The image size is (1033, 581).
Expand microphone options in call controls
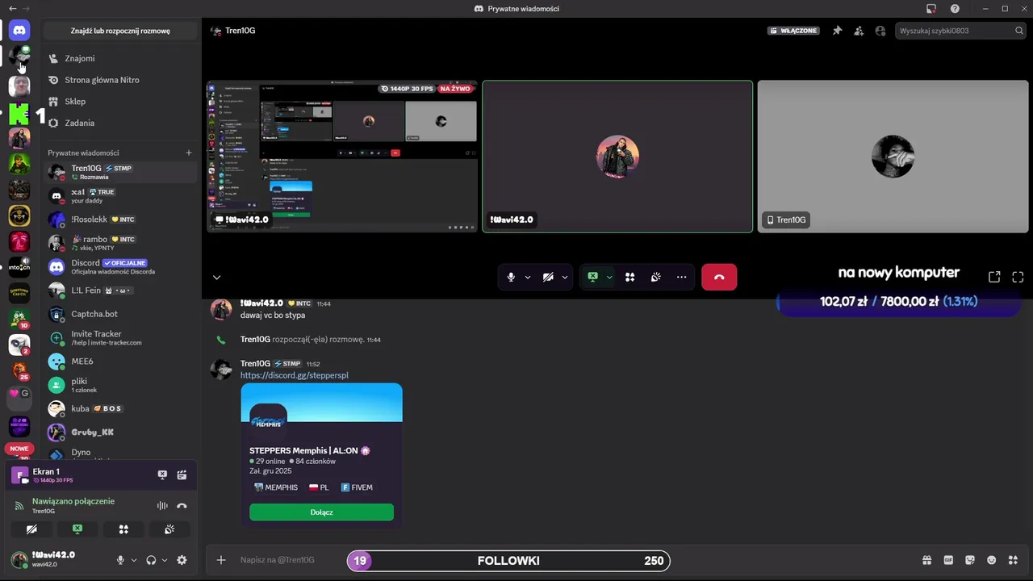click(x=528, y=277)
